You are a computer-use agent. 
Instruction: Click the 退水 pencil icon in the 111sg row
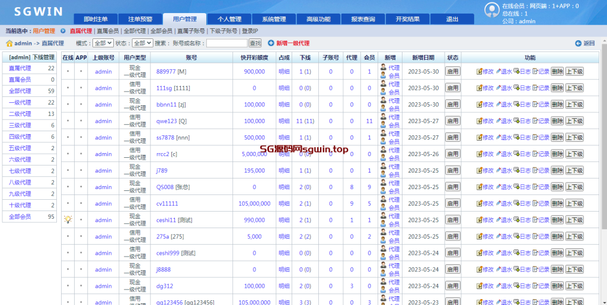(x=498, y=88)
